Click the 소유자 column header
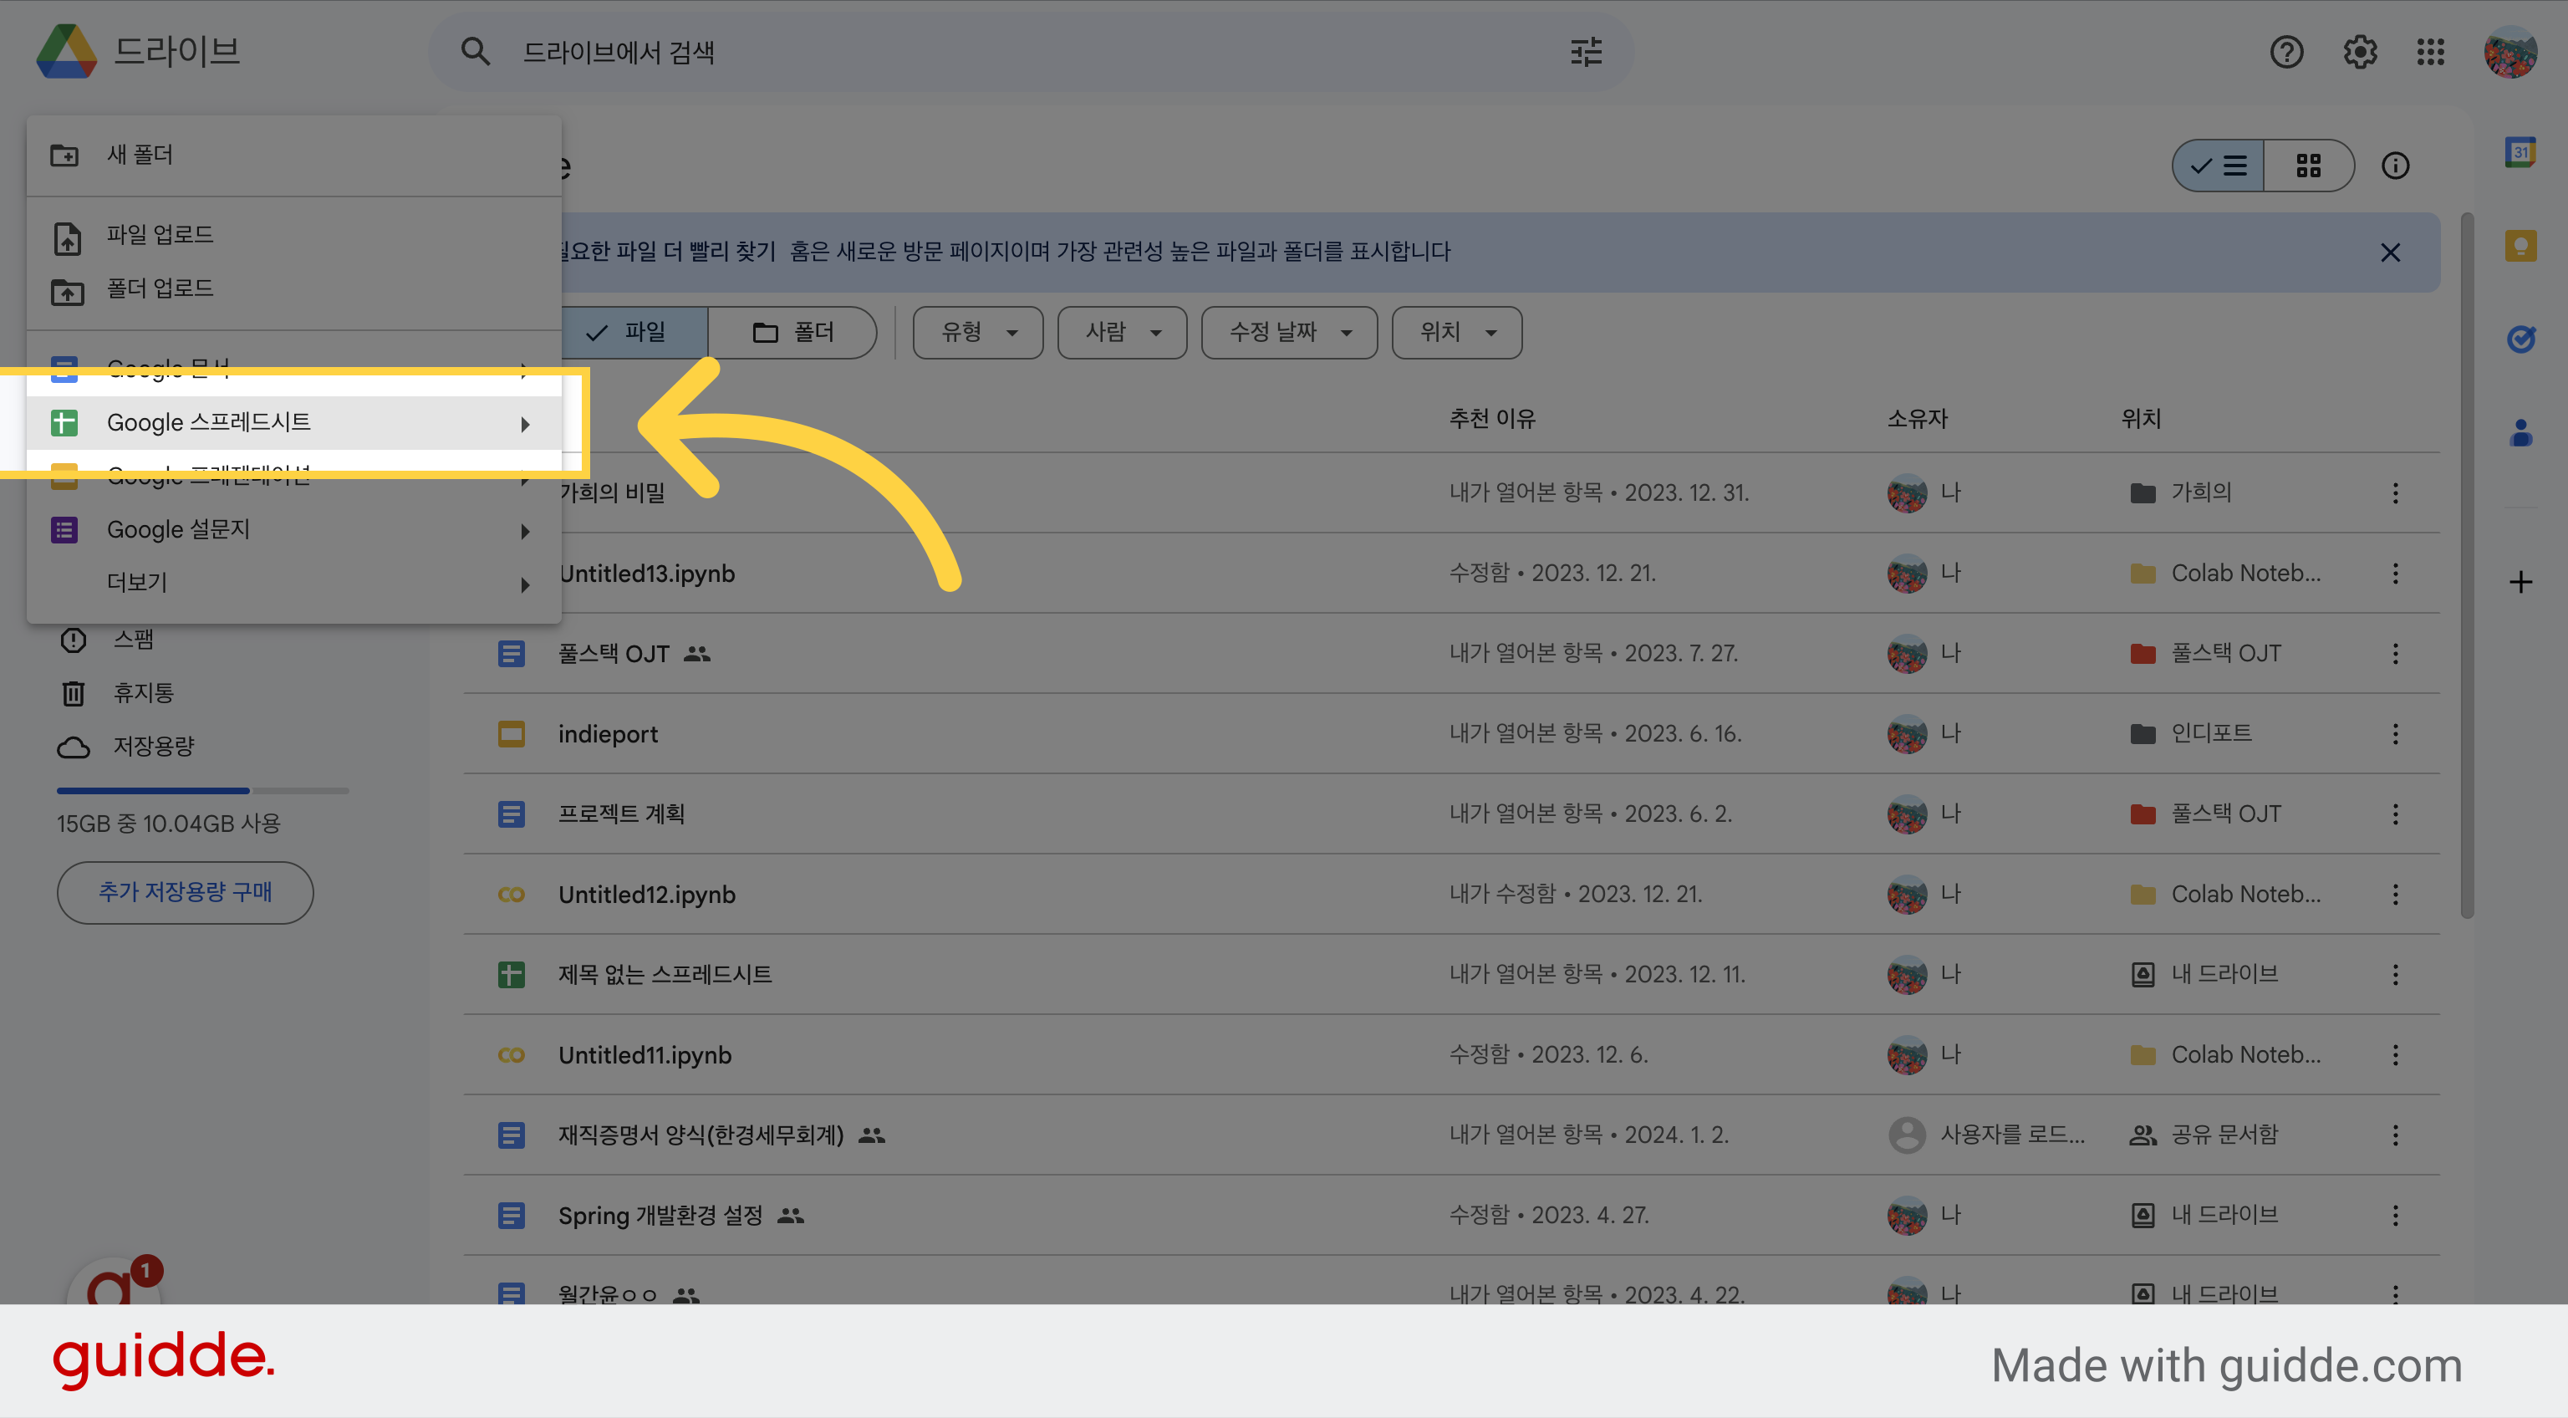 pos(1917,419)
